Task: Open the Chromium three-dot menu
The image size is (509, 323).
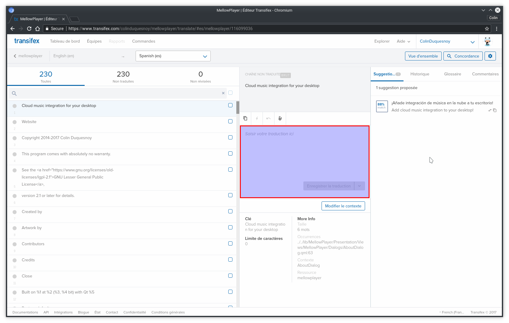Action: pos(496,29)
